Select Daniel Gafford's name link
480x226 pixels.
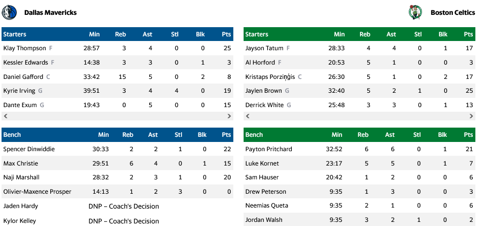coord(23,77)
